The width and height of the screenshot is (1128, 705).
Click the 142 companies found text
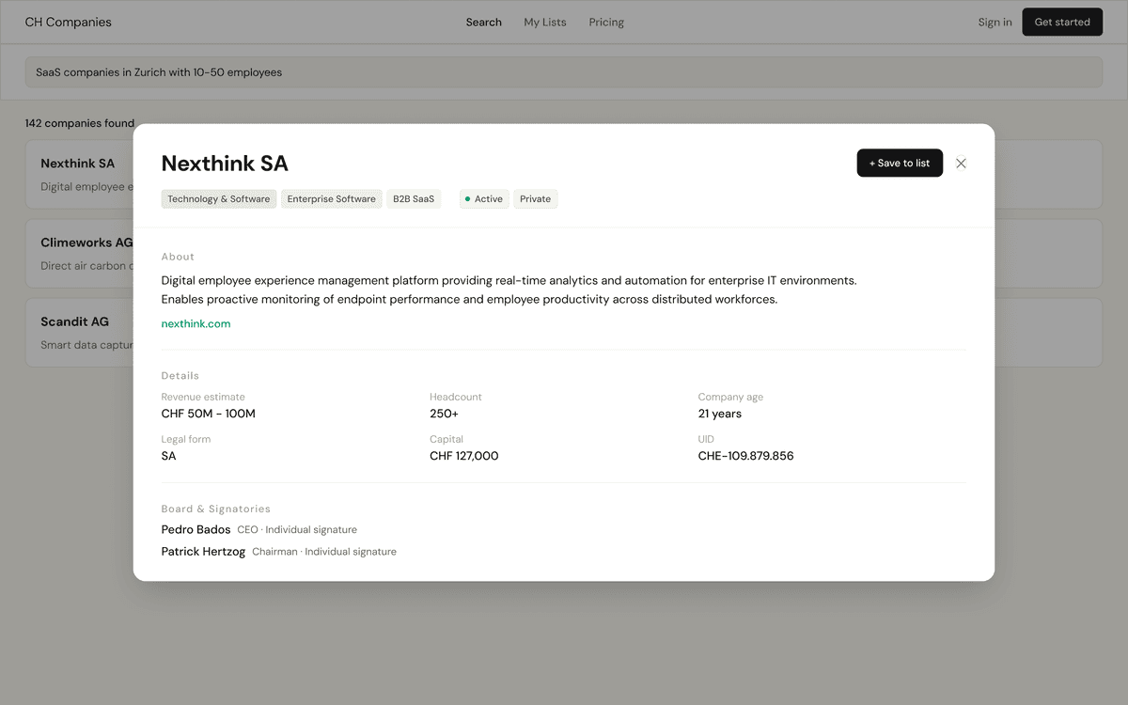[80, 123]
